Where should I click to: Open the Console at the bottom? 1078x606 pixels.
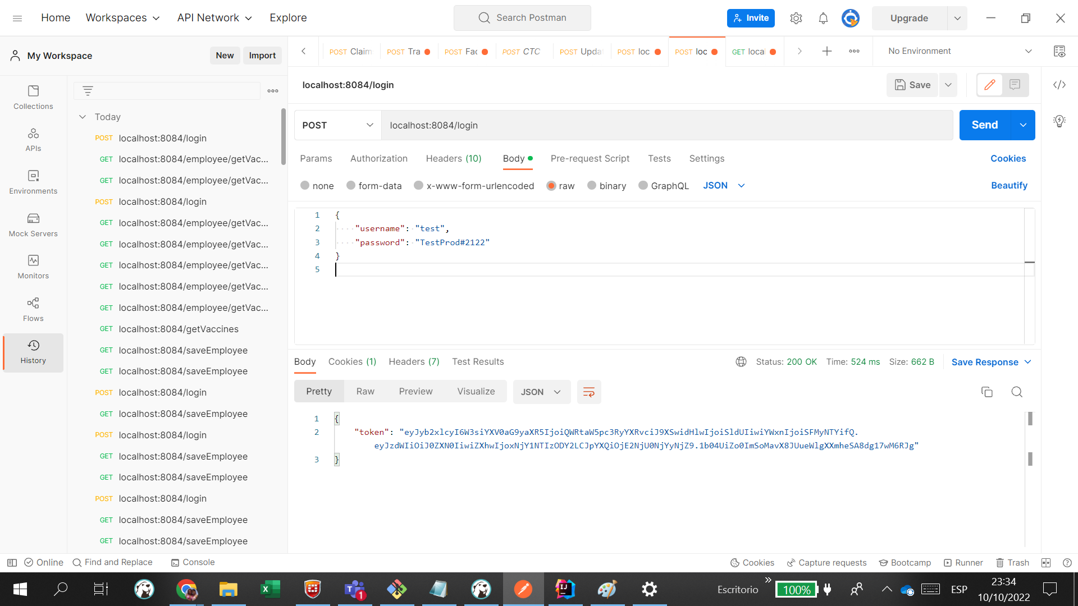[193, 562]
